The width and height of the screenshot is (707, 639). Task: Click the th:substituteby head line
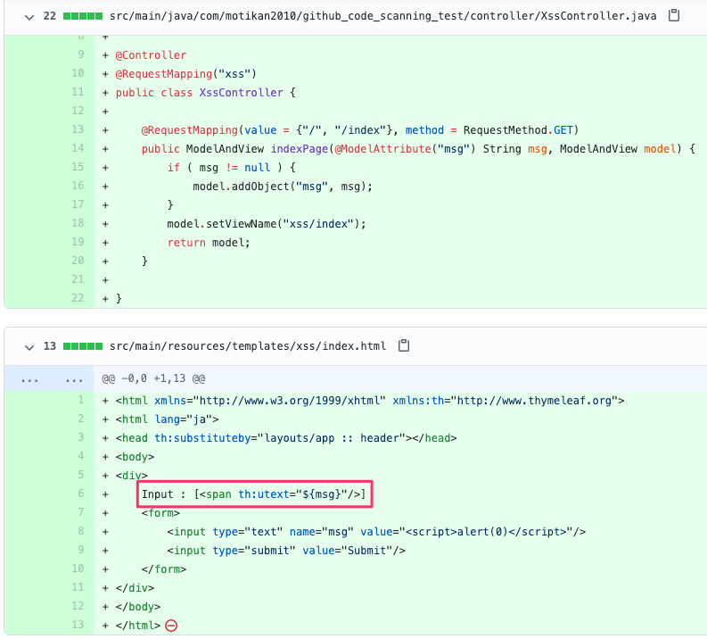pyautogui.click(x=286, y=438)
